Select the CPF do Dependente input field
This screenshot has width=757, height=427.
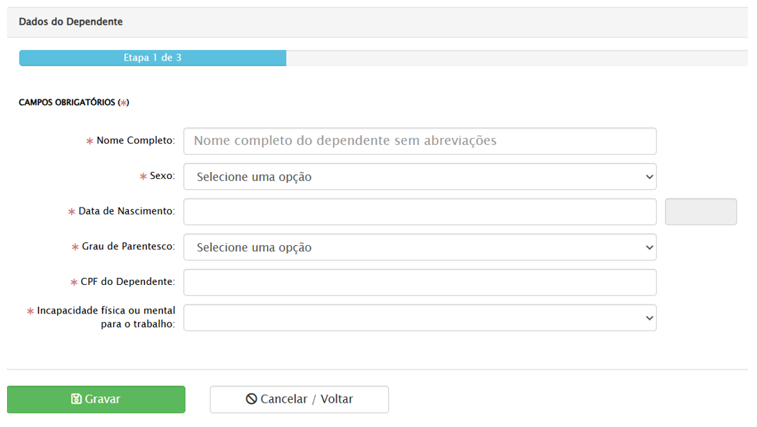tap(420, 283)
